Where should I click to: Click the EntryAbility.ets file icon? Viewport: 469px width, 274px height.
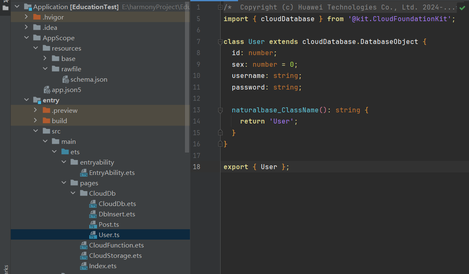point(84,172)
